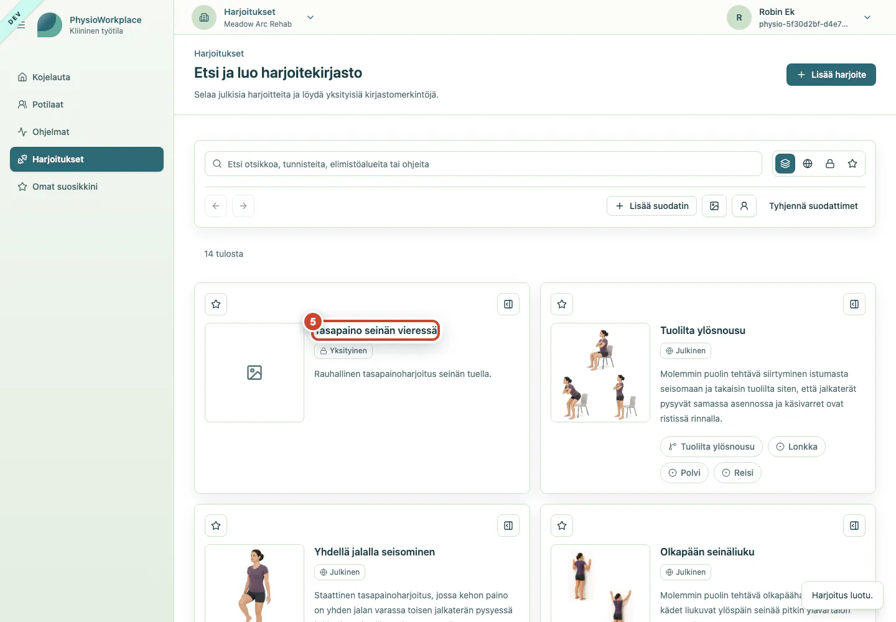Click Tyhjennä suodattimet
The width and height of the screenshot is (896, 622).
(x=813, y=206)
